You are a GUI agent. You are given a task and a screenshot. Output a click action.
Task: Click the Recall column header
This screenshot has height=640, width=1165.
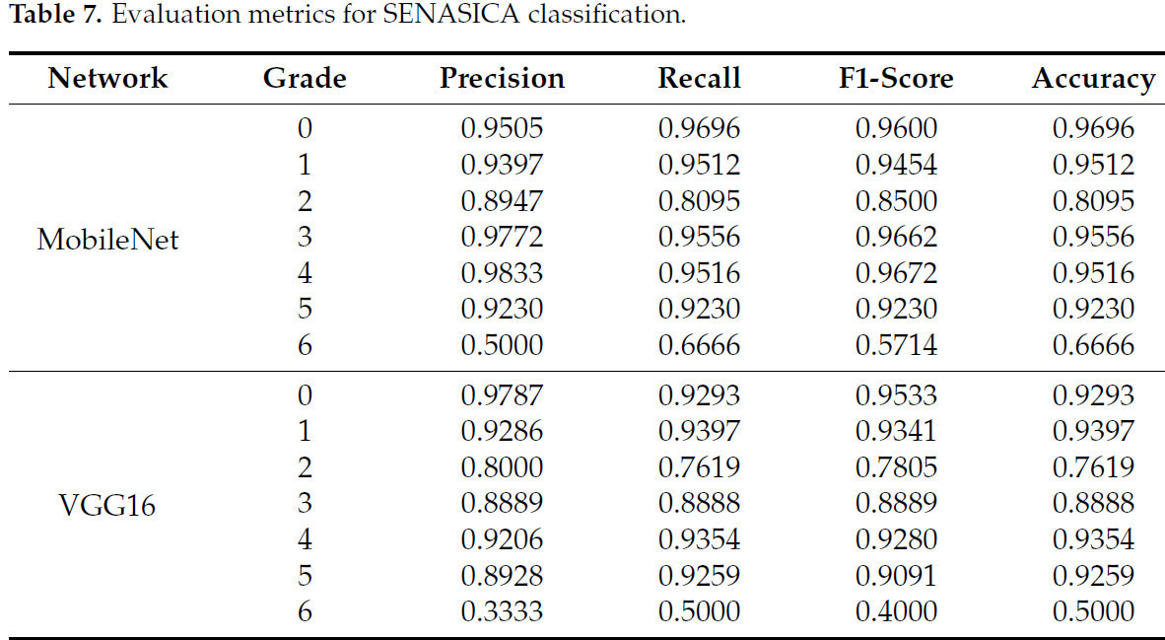699,79
